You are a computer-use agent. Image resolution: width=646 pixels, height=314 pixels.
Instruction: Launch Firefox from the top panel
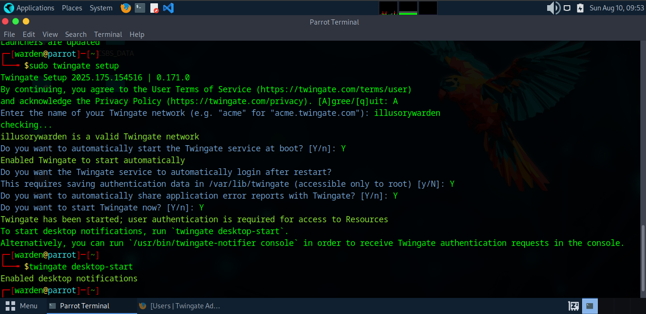[x=125, y=8]
